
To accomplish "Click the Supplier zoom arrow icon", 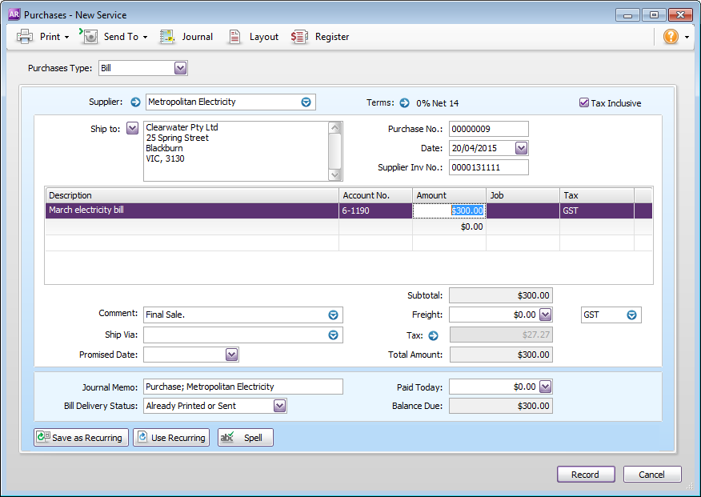I will (x=135, y=102).
